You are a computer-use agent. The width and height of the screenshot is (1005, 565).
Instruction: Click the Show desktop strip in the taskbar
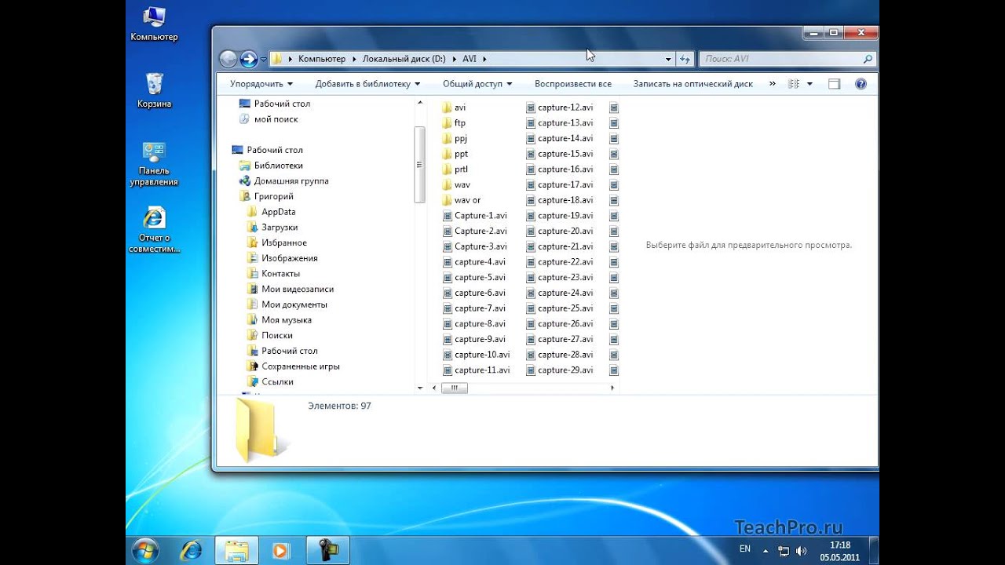click(873, 551)
